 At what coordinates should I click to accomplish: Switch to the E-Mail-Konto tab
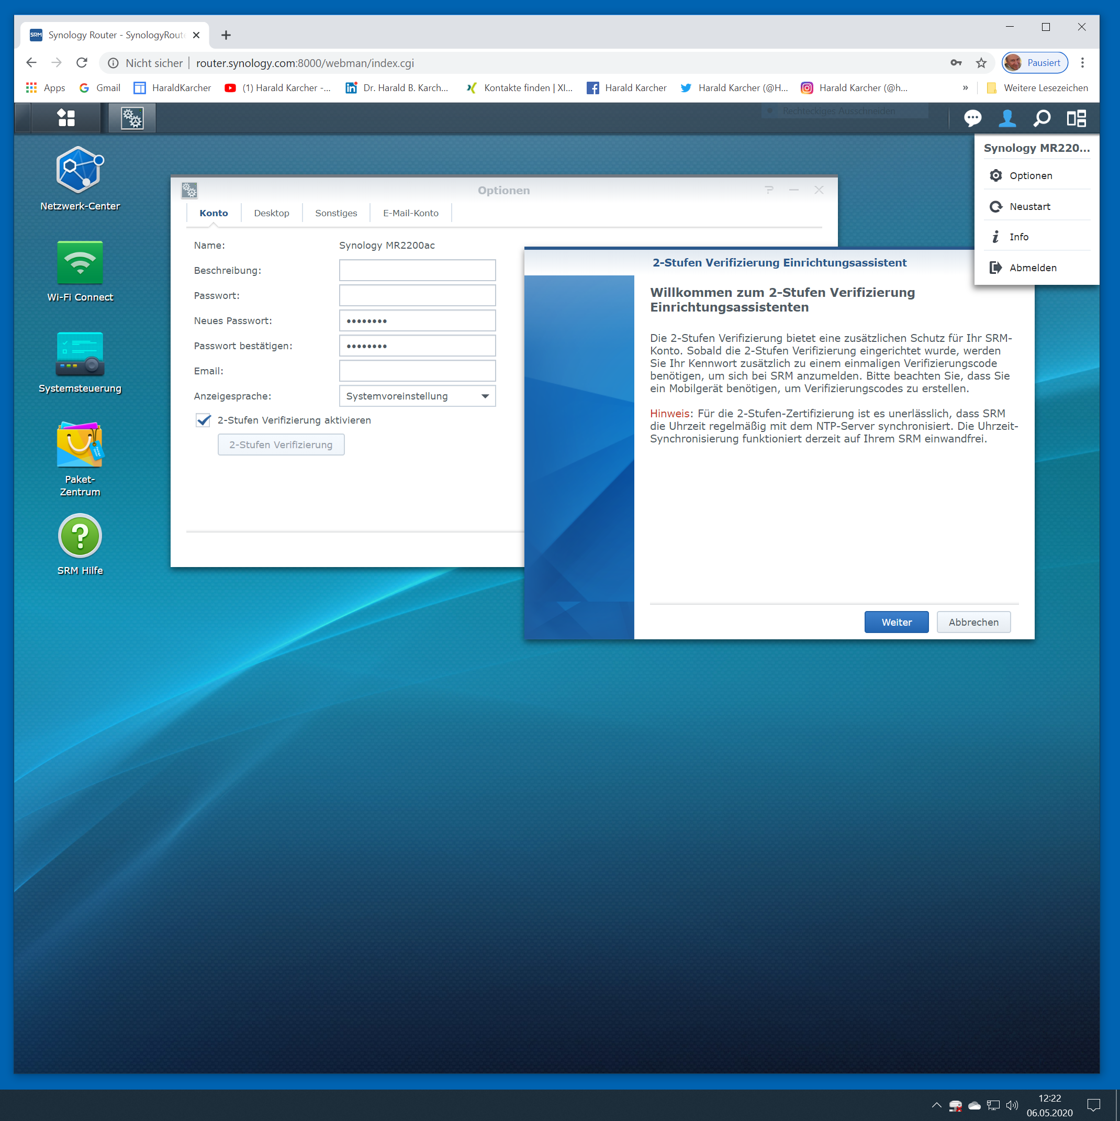[x=410, y=213]
